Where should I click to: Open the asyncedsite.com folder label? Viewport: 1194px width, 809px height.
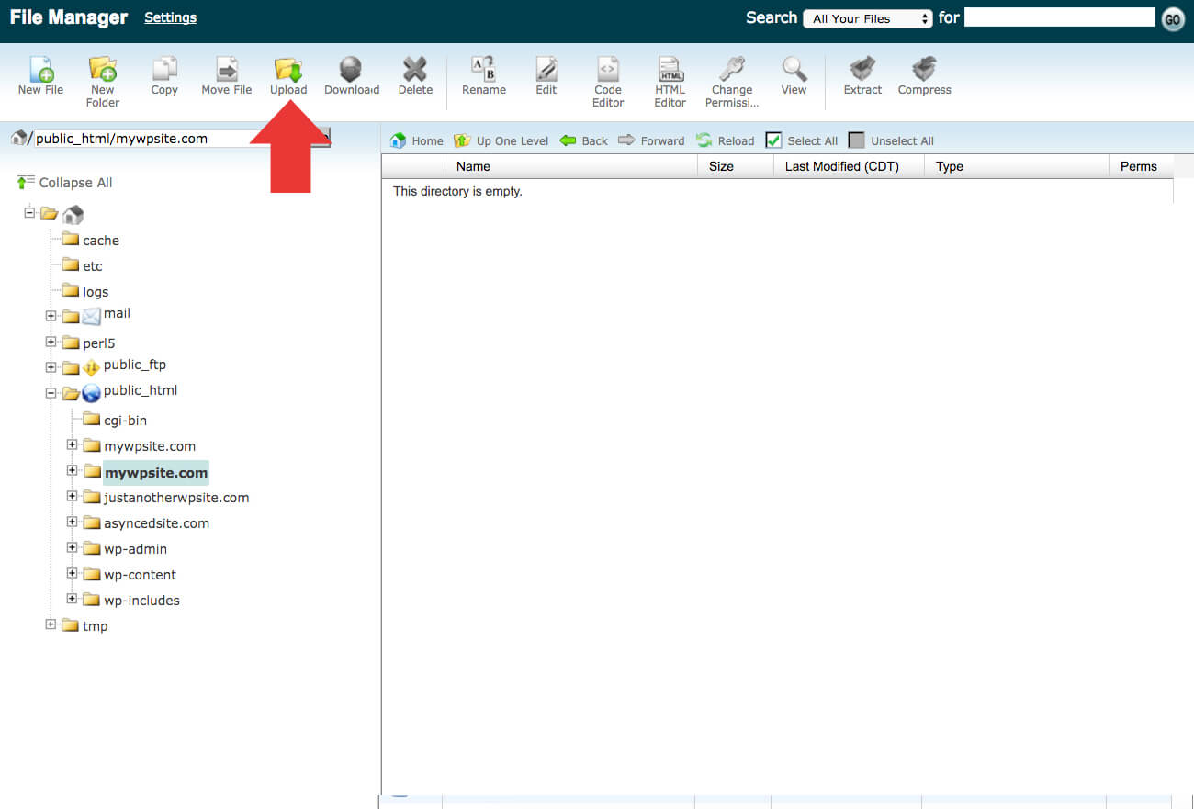[x=156, y=523]
